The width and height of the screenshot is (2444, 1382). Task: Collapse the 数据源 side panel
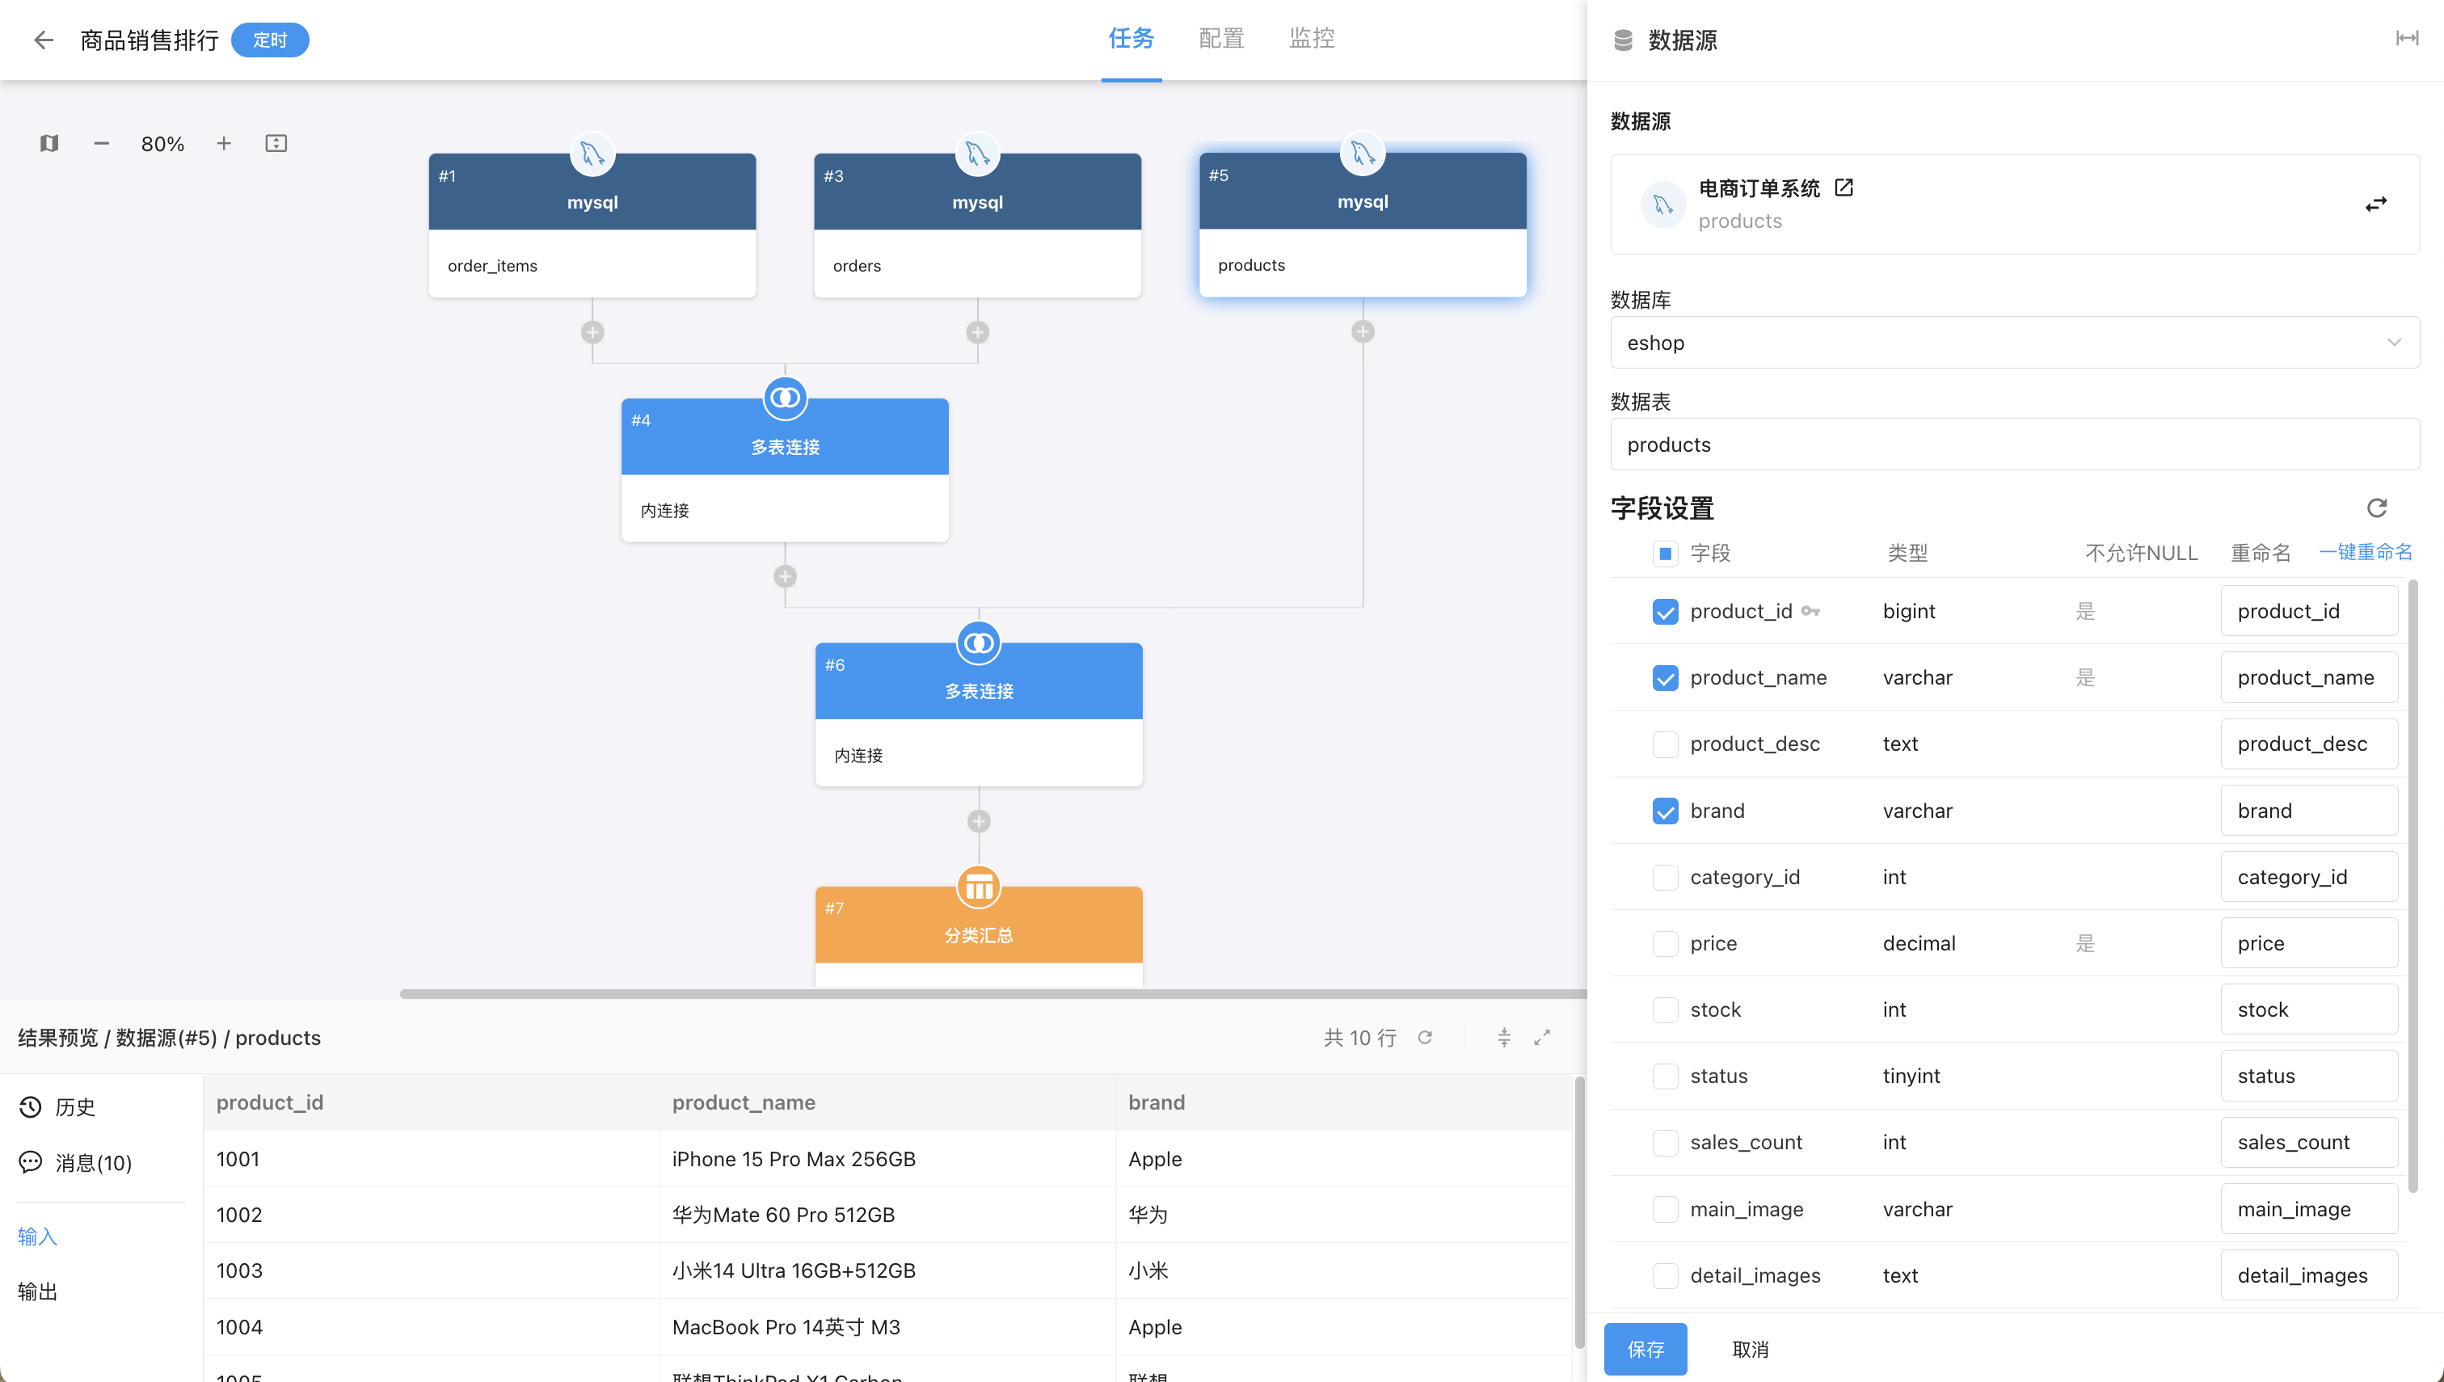[x=2406, y=39]
